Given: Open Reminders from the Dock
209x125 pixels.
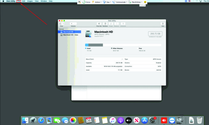Looking at the screenshot, I should 97,120.
